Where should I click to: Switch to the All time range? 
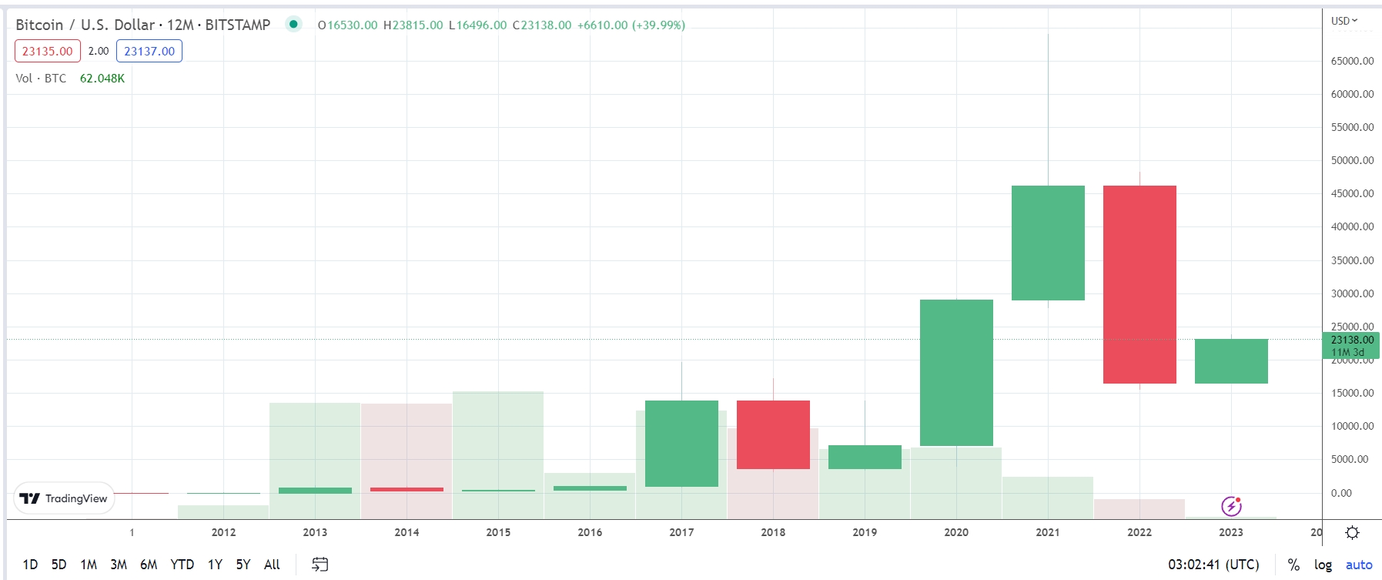[272, 565]
